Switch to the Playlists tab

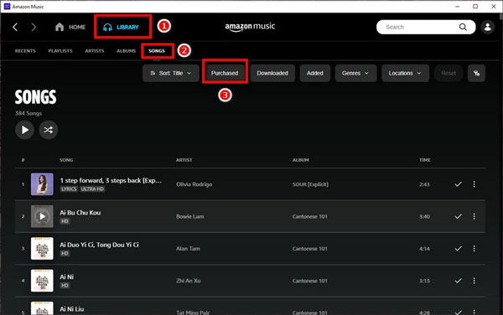60,50
